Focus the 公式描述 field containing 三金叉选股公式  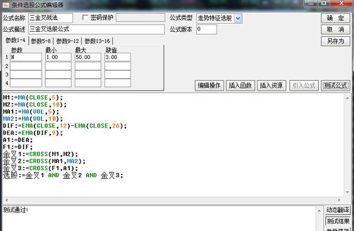pyautogui.click(x=96, y=29)
